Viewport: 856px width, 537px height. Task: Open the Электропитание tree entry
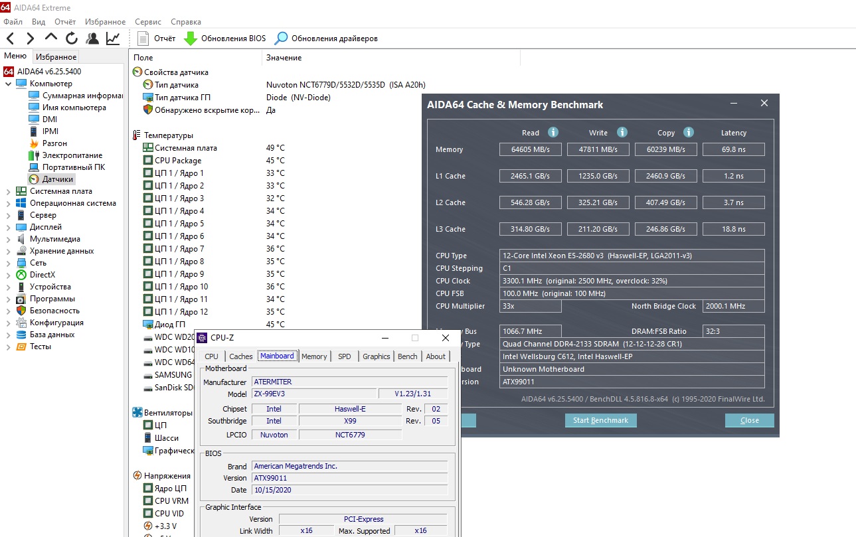(x=65, y=155)
